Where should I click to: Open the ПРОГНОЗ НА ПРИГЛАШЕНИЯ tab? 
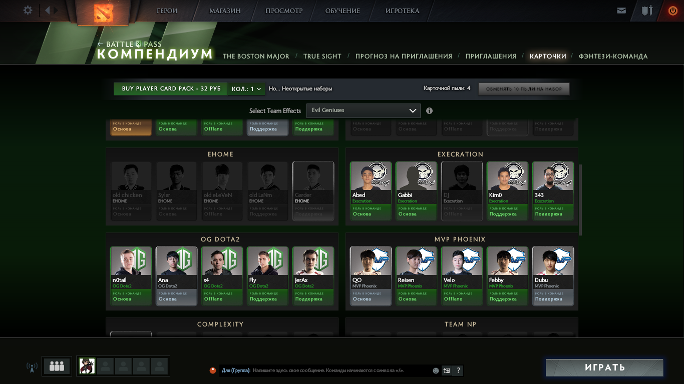[x=404, y=56]
